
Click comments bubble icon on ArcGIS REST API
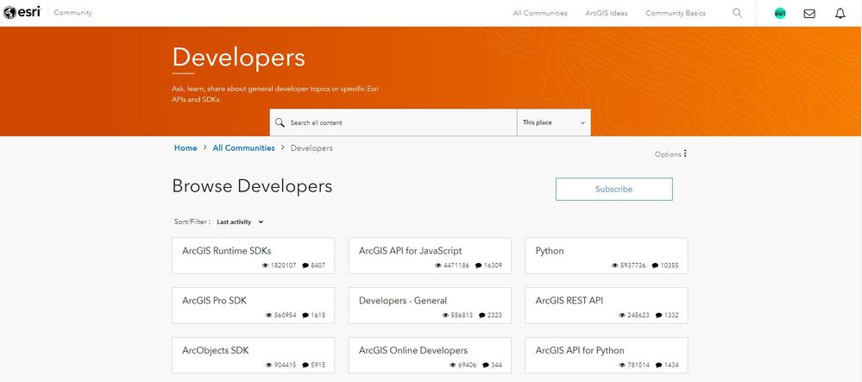[x=658, y=316]
